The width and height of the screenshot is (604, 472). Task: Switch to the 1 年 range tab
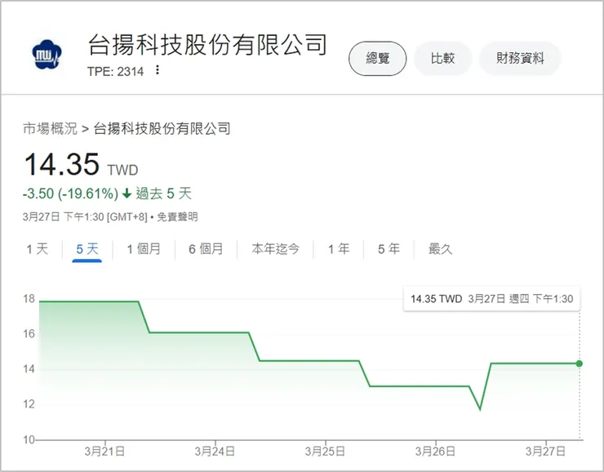click(x=339, y=249)
